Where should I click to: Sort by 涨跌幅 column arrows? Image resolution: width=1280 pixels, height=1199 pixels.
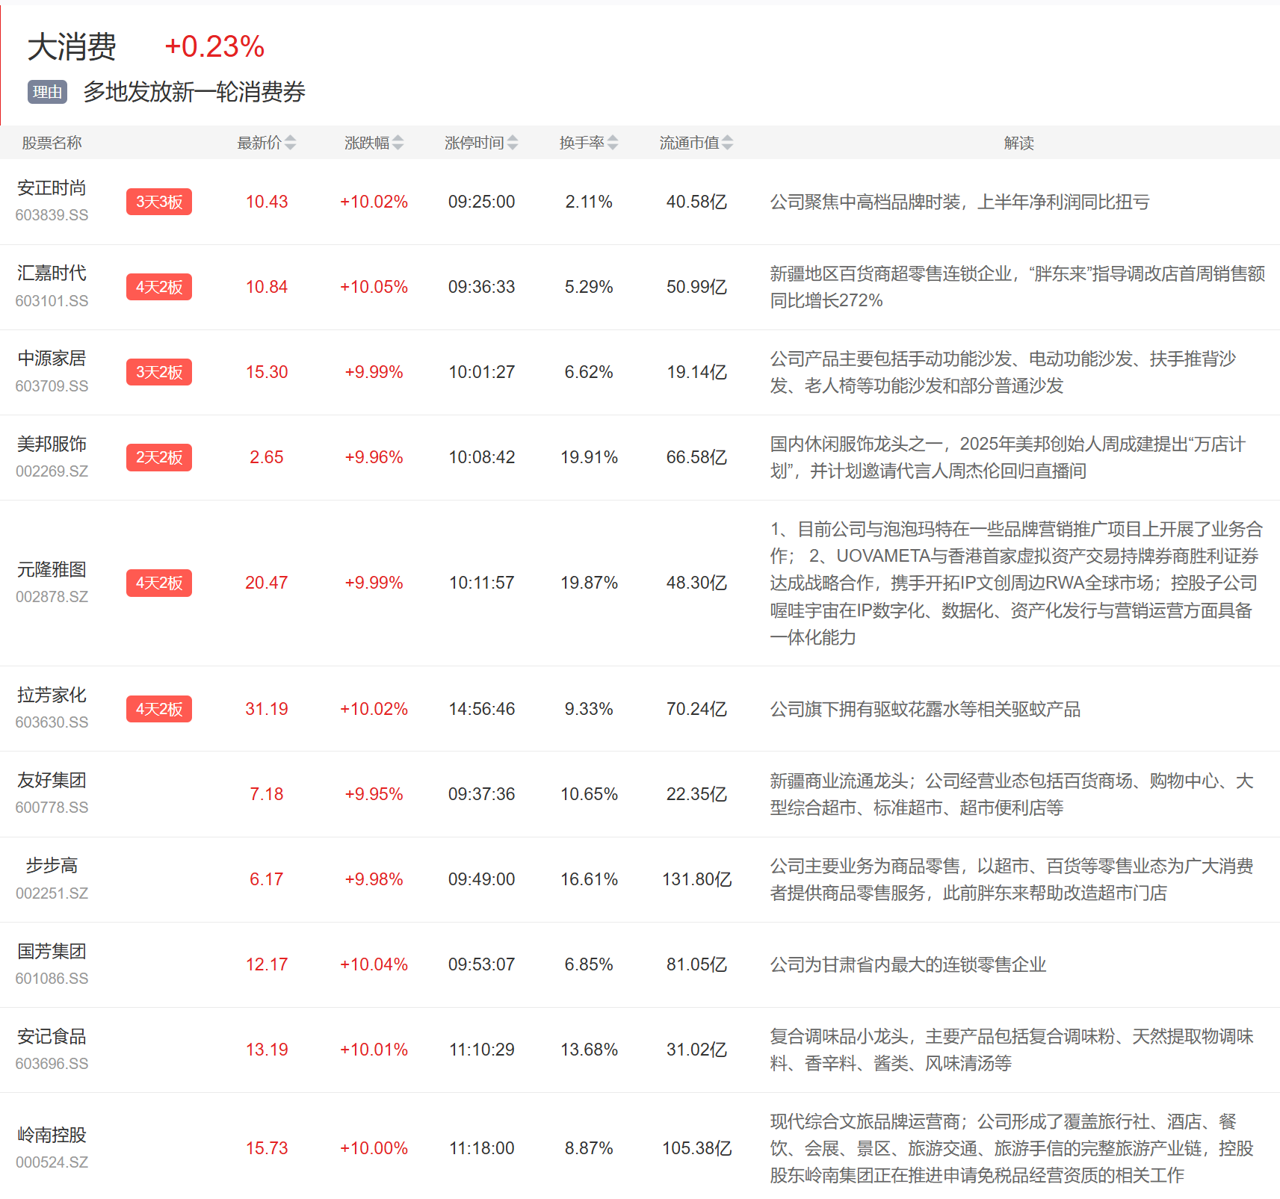(398, 143)
